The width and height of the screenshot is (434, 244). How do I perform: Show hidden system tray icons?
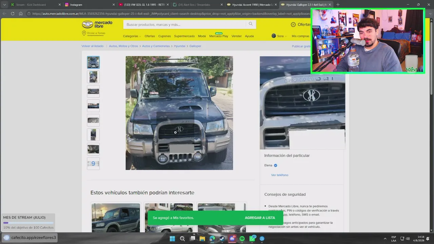[385, 239]
